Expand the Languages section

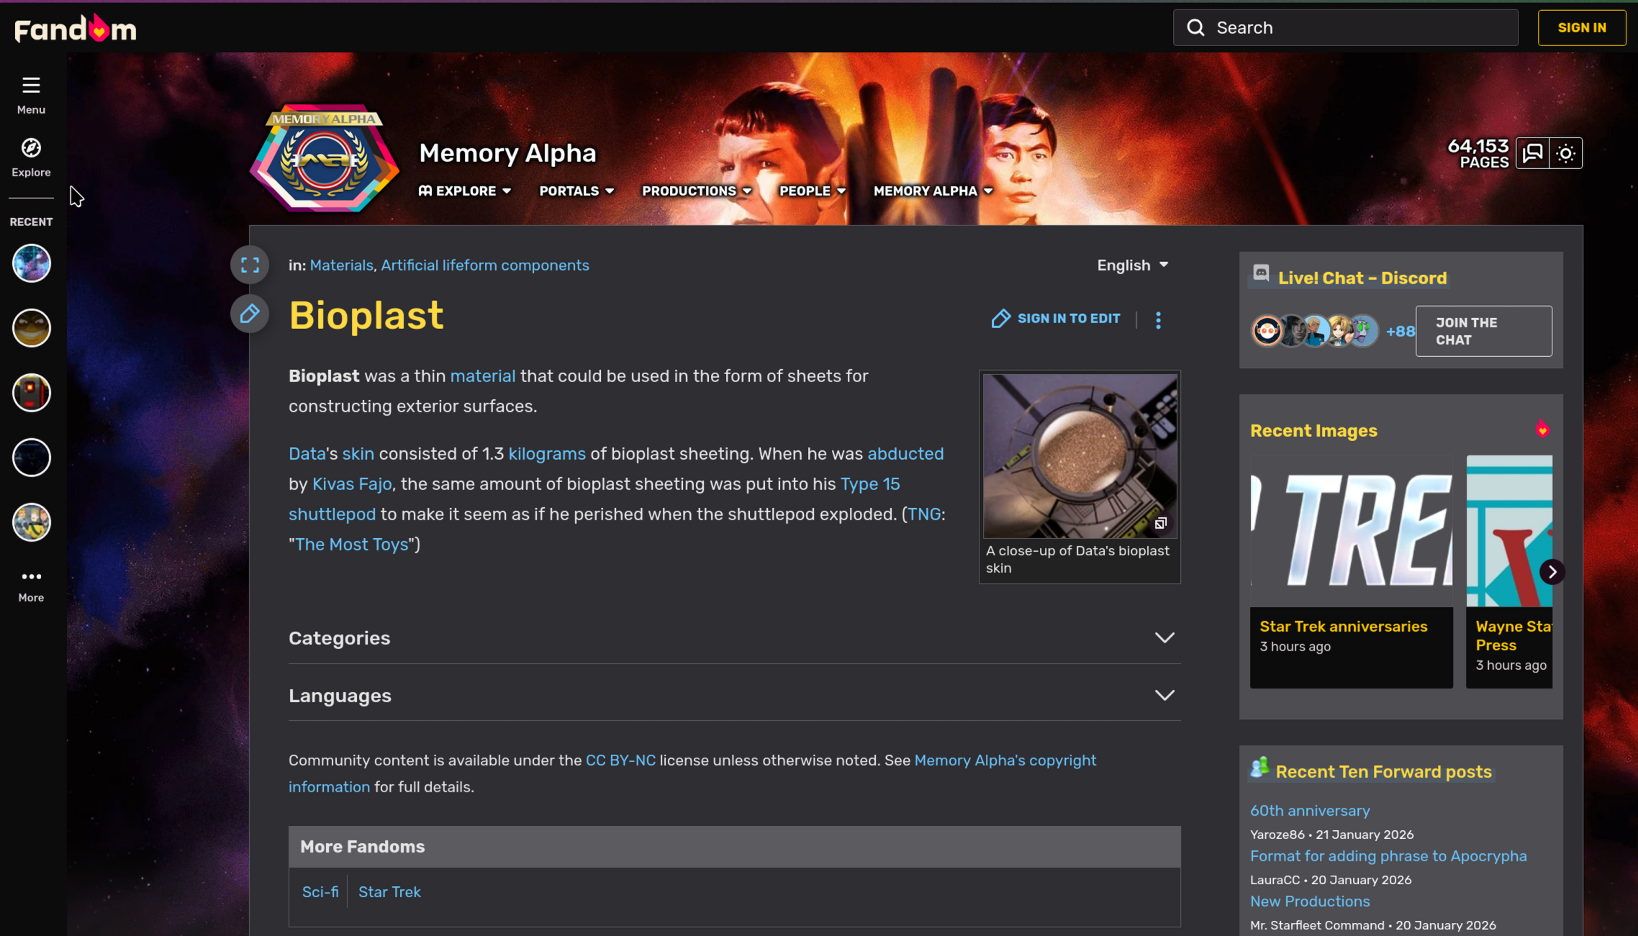click(x=1164, y=696)
